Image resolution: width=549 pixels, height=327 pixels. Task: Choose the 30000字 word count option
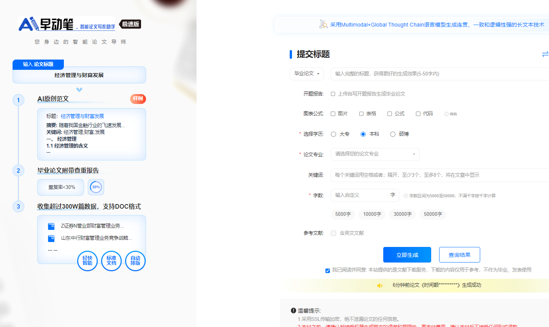coord(403,214)
